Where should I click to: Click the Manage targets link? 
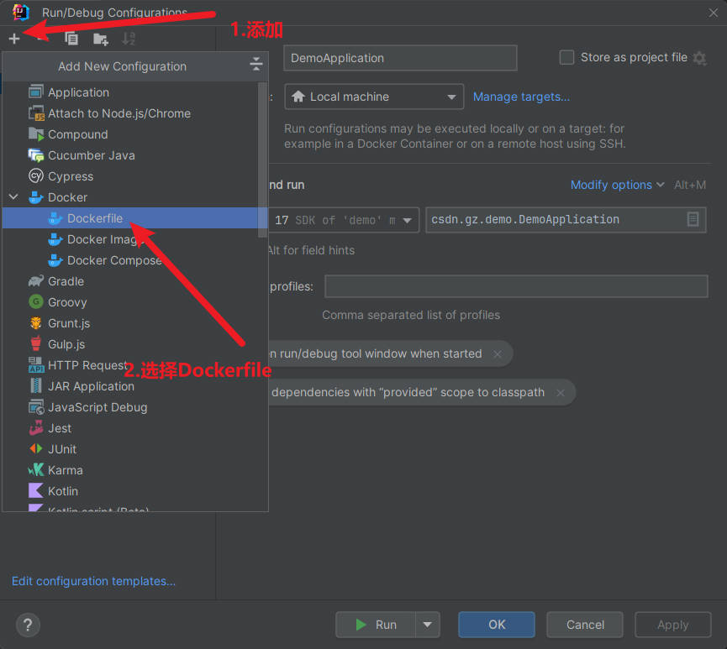pyautogui.click(x=521, y=97)
